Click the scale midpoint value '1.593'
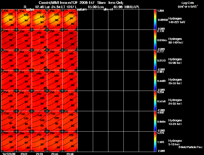 coord(161,142)
